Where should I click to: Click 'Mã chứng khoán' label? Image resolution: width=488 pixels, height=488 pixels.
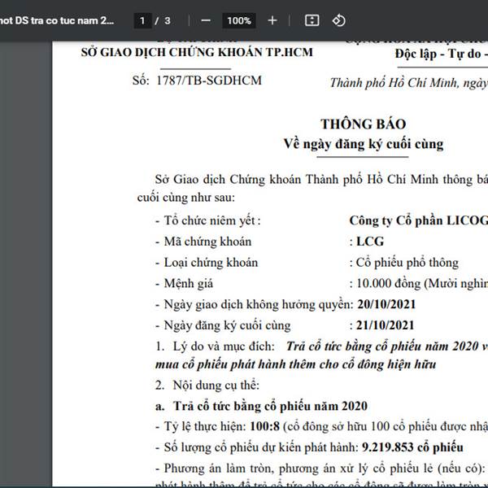click(x=207, y=242)
